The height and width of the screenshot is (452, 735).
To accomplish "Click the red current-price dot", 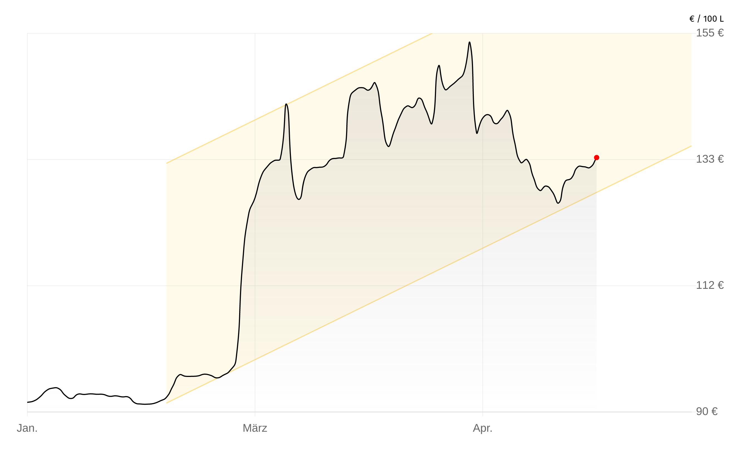I will pyautogui.click(x=596, y=158).
